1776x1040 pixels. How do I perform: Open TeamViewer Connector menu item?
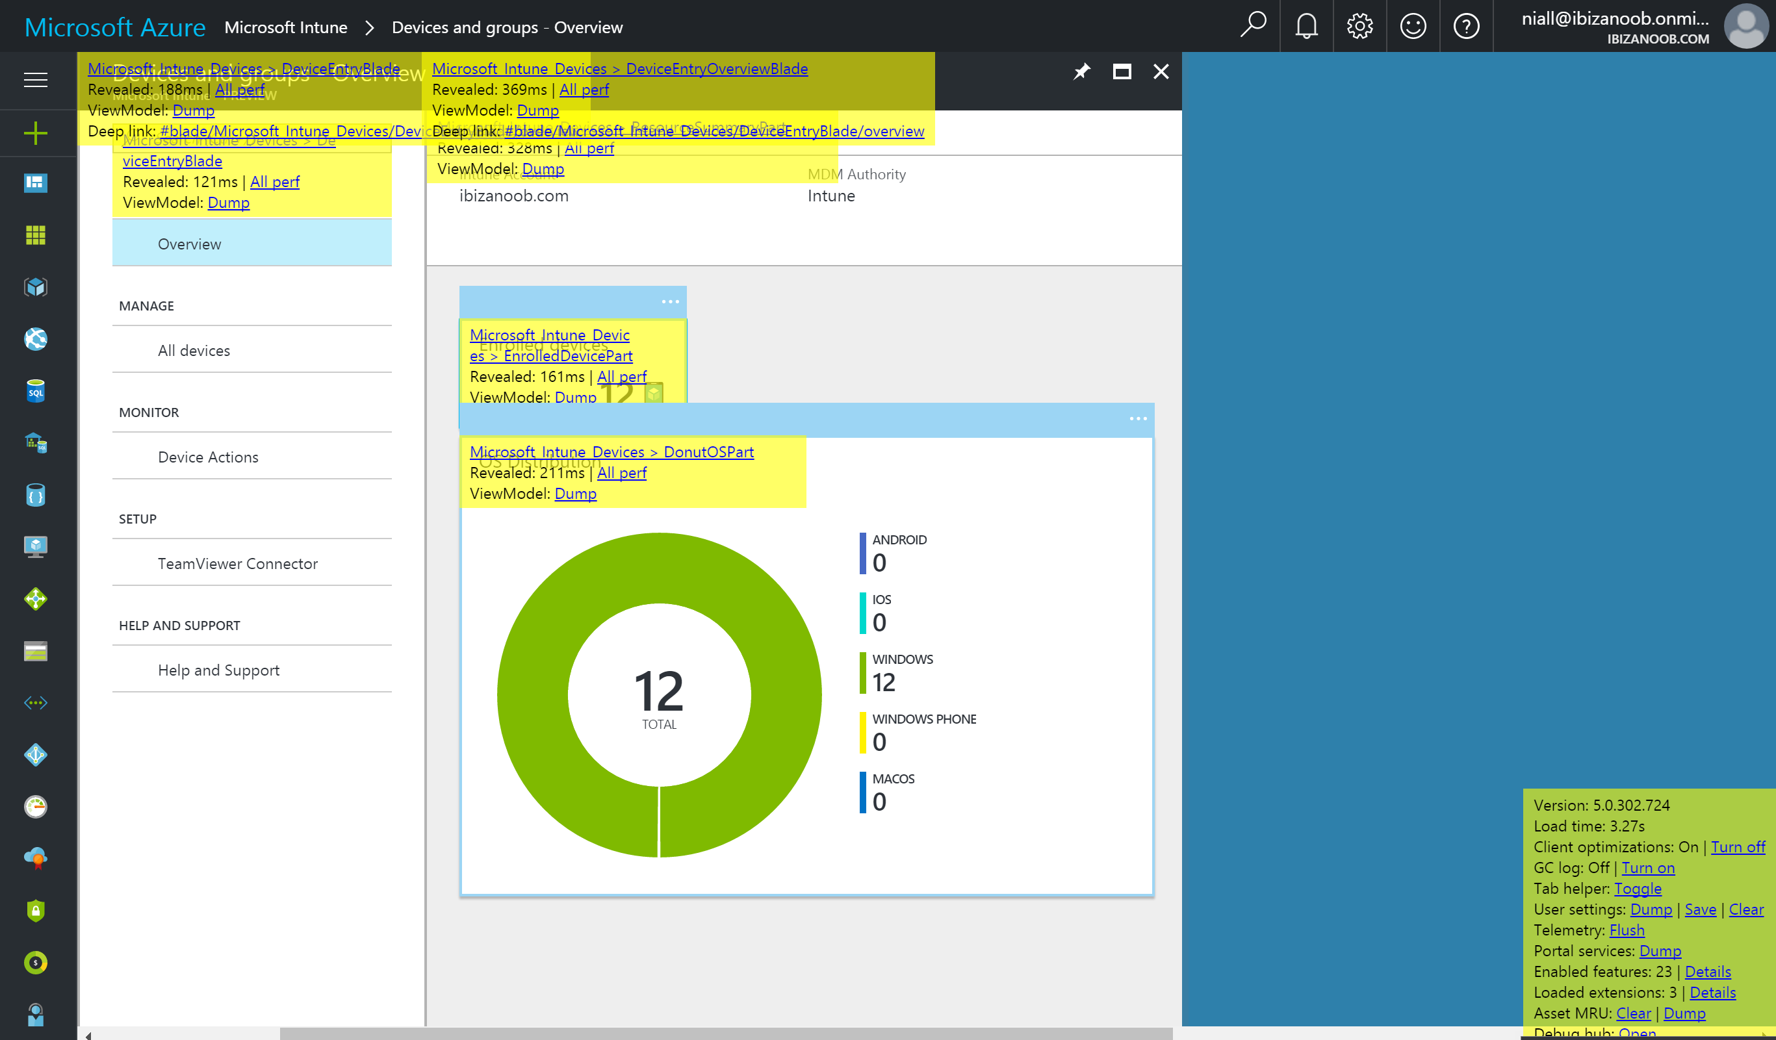point(251,563)
